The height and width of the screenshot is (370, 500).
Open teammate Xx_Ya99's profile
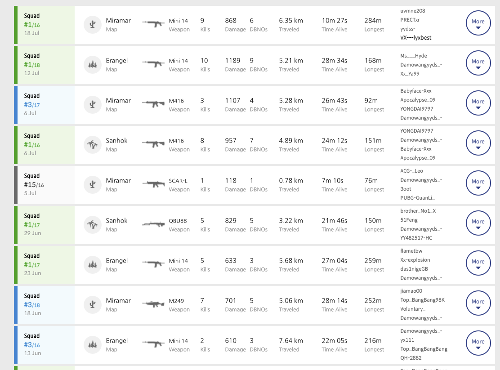[x=410, y=74]
